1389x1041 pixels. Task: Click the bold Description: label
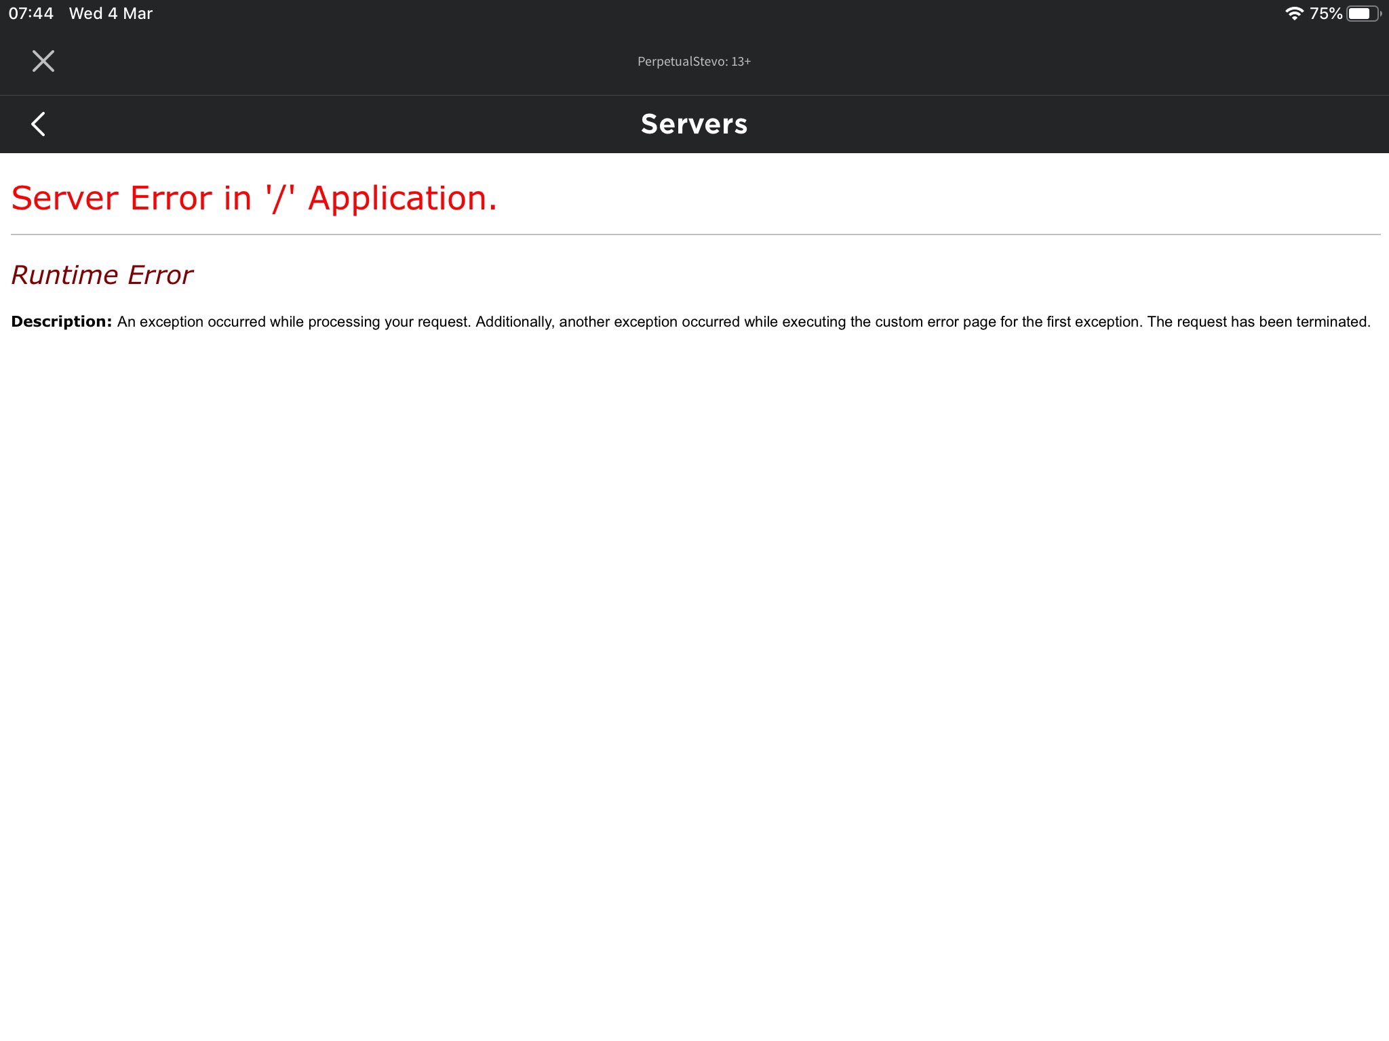tap(61, 322)
